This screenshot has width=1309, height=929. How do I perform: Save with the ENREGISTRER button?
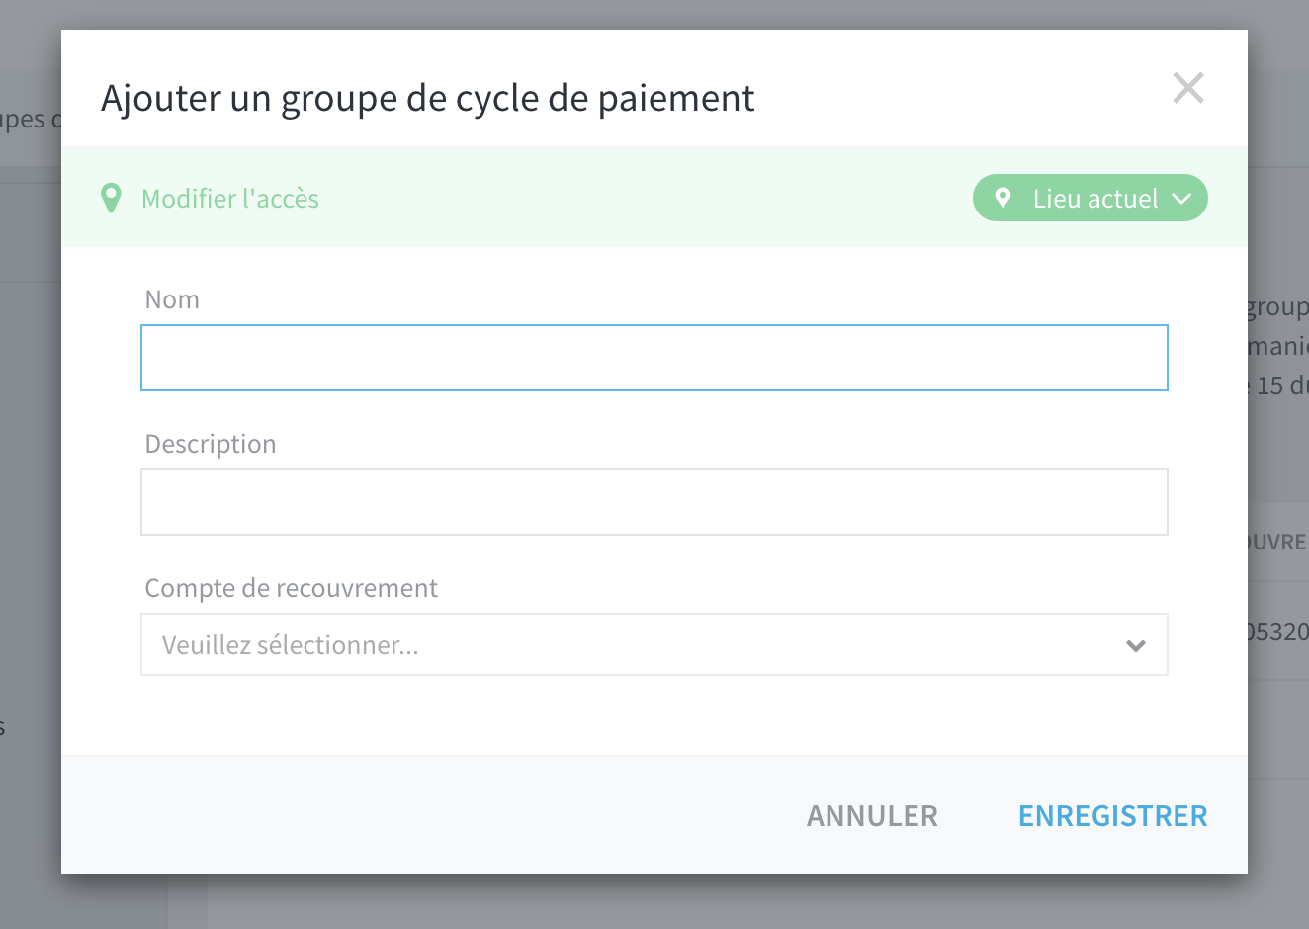click(1113, 816)
